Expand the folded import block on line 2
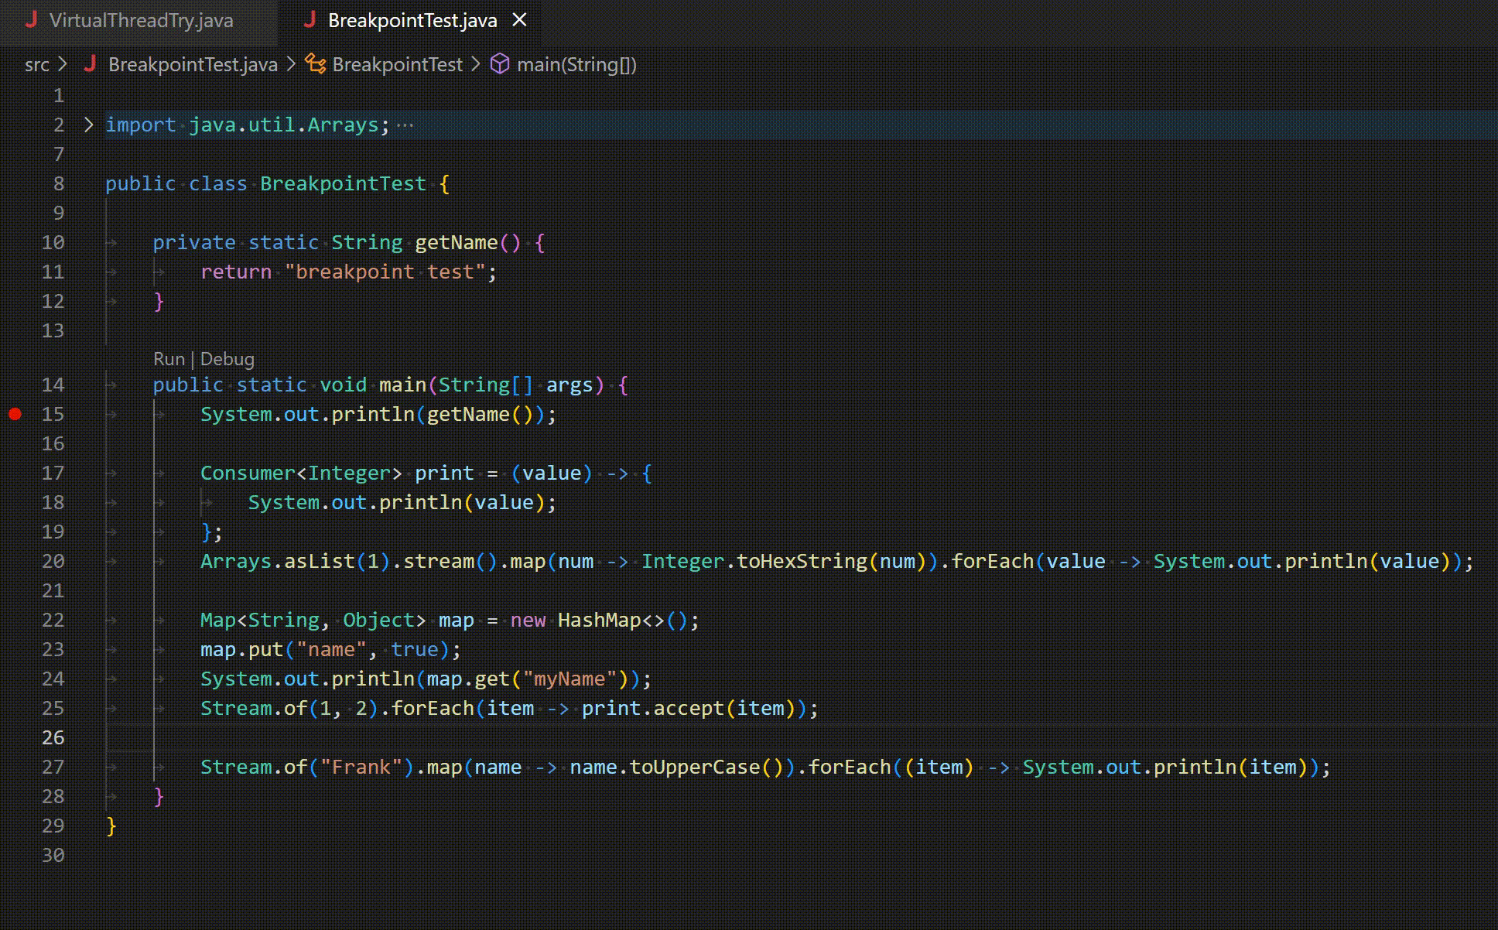This screenshot has width=1498, height=930. click(88, 125)
